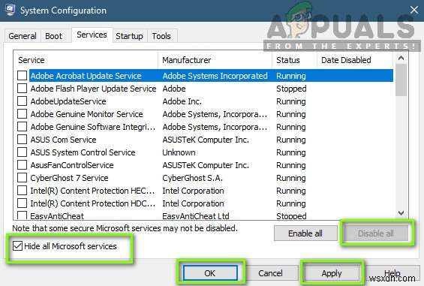Close the System Configuration window
Viewport: 424px width, 286px height.
pos(413,11)
